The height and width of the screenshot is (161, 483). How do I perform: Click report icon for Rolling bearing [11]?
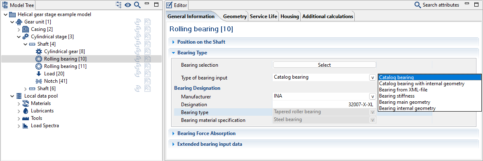click(x=148, y=66)
